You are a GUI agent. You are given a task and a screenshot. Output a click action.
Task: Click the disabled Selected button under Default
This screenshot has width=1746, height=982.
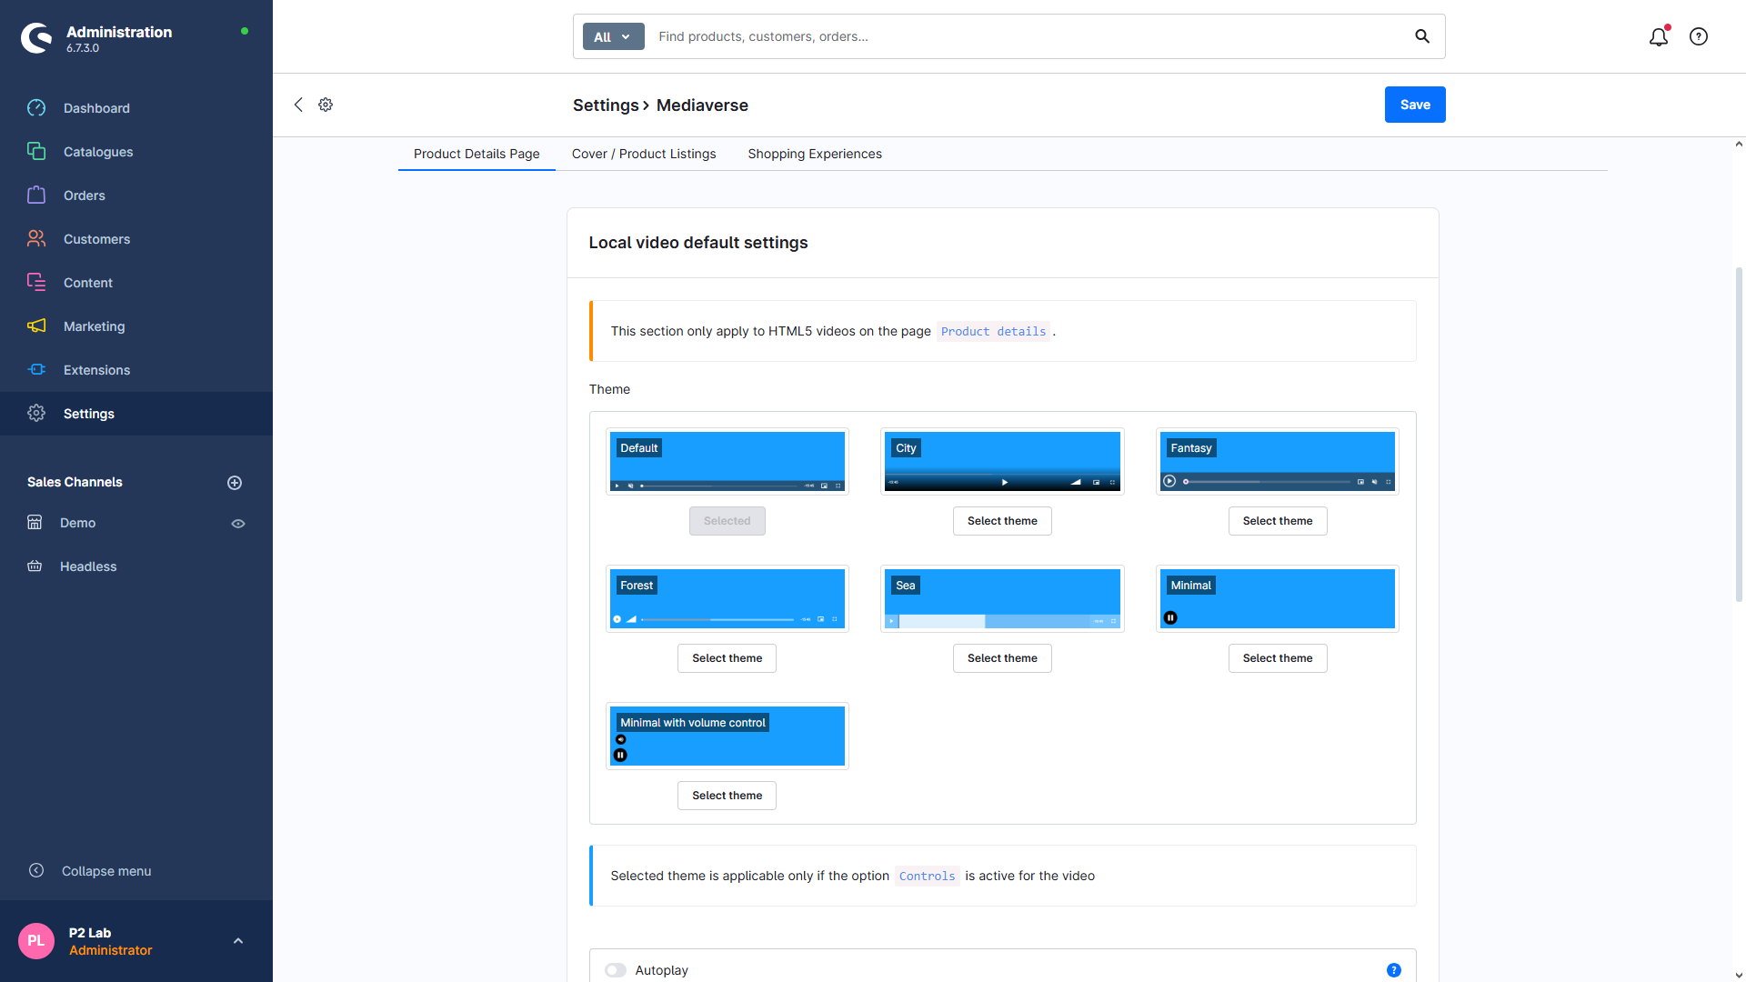[727, 521]
